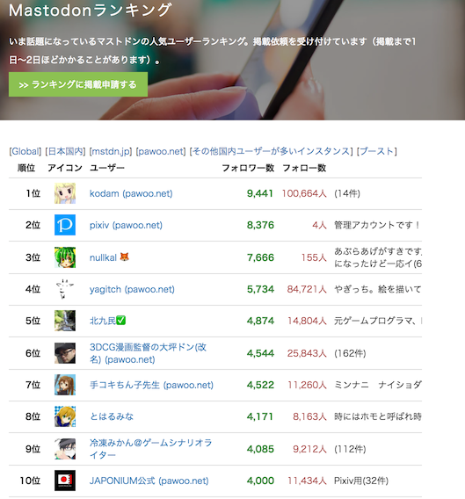Click the waterfall photo avatar of 北九民

(65, 321)
